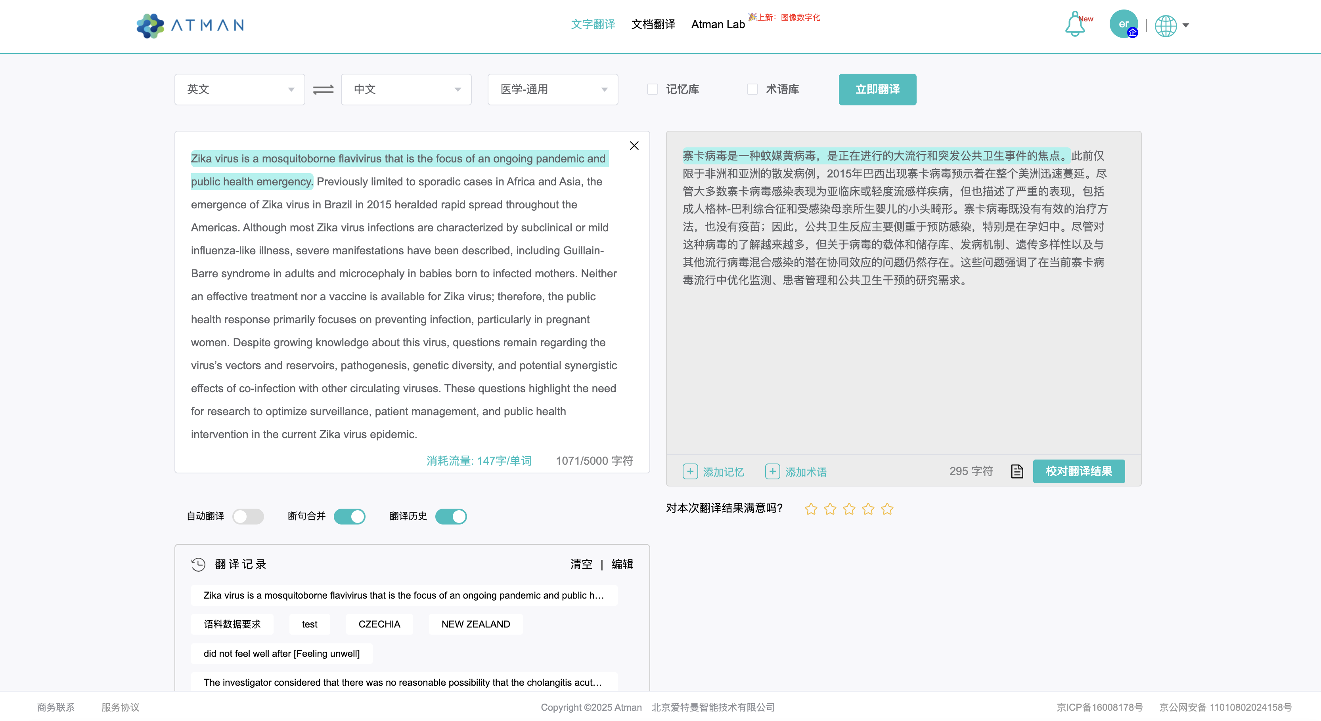Open the source language dropdown showing 英文
This screenshot has height=721, width=1321.
(239, 89)
